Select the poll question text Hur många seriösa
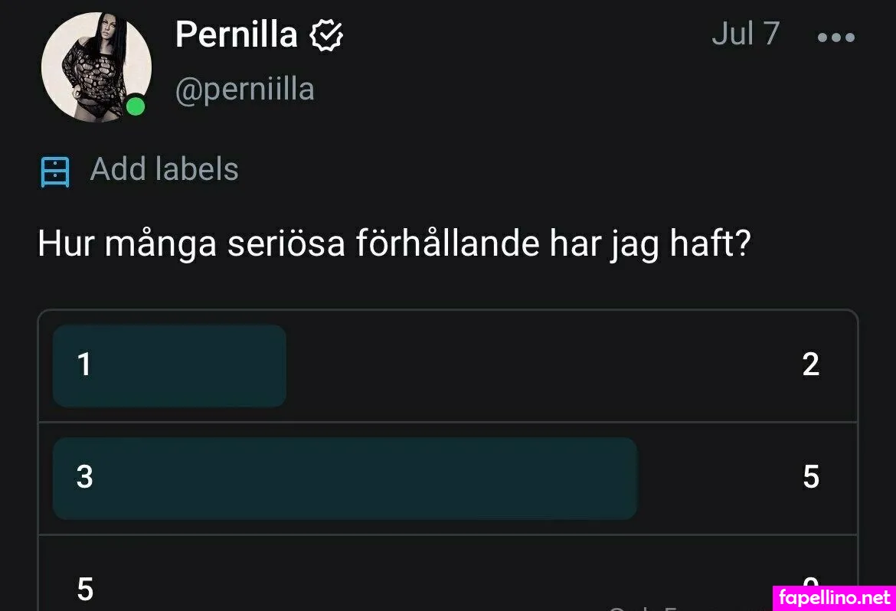The height and width of the screenshot is (611, 896). 191,244
